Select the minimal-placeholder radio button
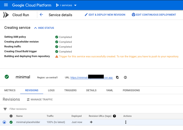Viewport: 183px width, 130px height. 4,122
